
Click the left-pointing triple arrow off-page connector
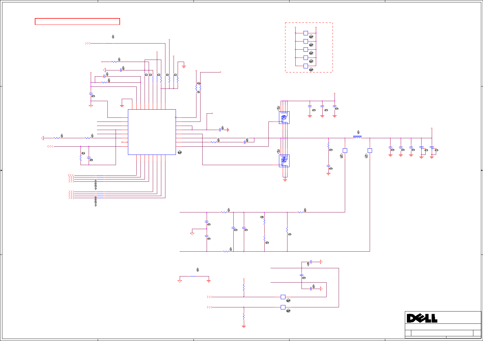50,146
